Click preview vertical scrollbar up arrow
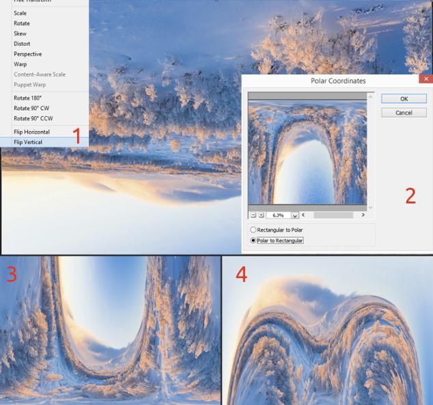The height and width of the screenshot is (405, 433). point(371,96)
